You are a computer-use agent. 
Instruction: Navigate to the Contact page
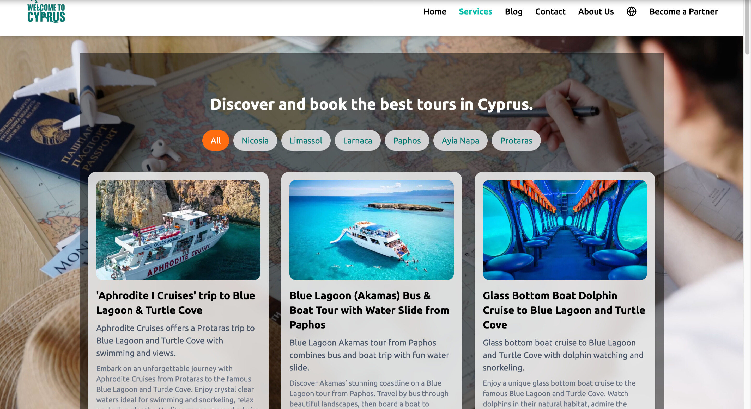550,11
